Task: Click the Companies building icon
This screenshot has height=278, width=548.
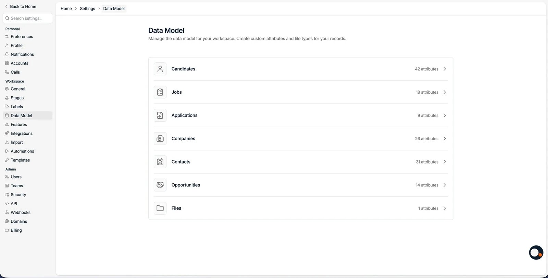Action: pyautogui.click(x=160, y=138)
